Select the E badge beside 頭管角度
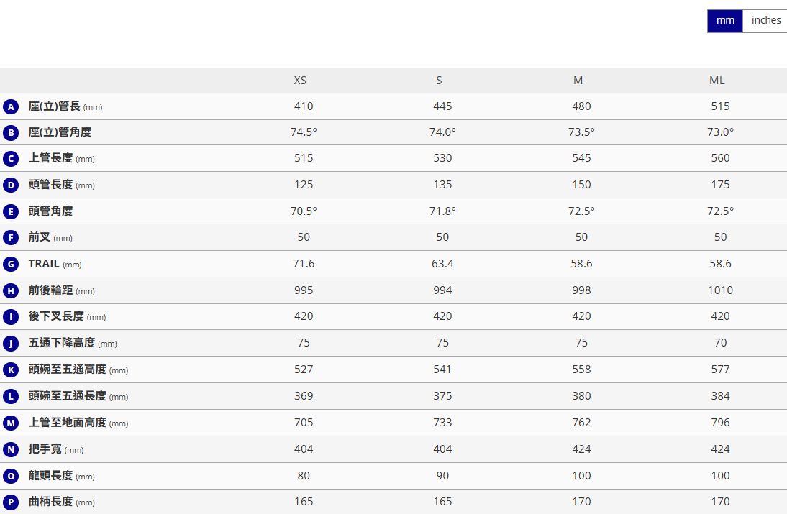The height and width of the screenshot is (514, 787). (x=10, y=211)
